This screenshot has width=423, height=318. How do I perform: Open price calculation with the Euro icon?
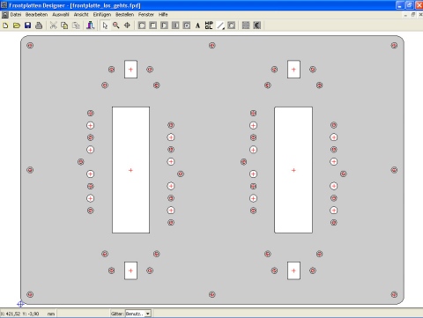(x=257, y=26)
